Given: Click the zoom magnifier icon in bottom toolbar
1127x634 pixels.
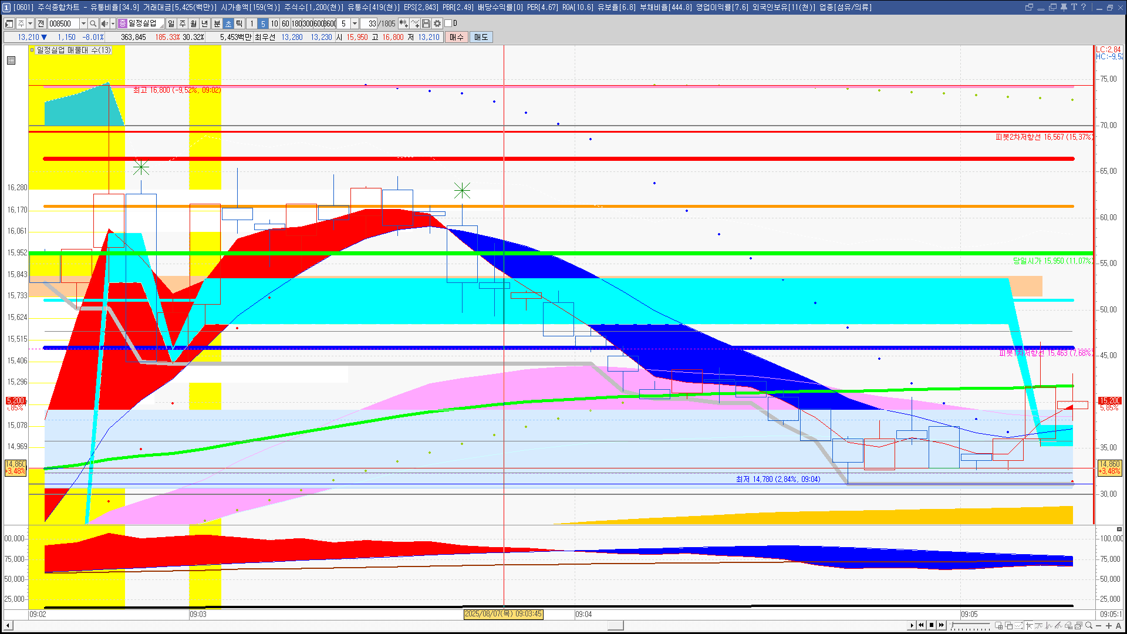Looking at the screenshot, I should pos(1089,625).
